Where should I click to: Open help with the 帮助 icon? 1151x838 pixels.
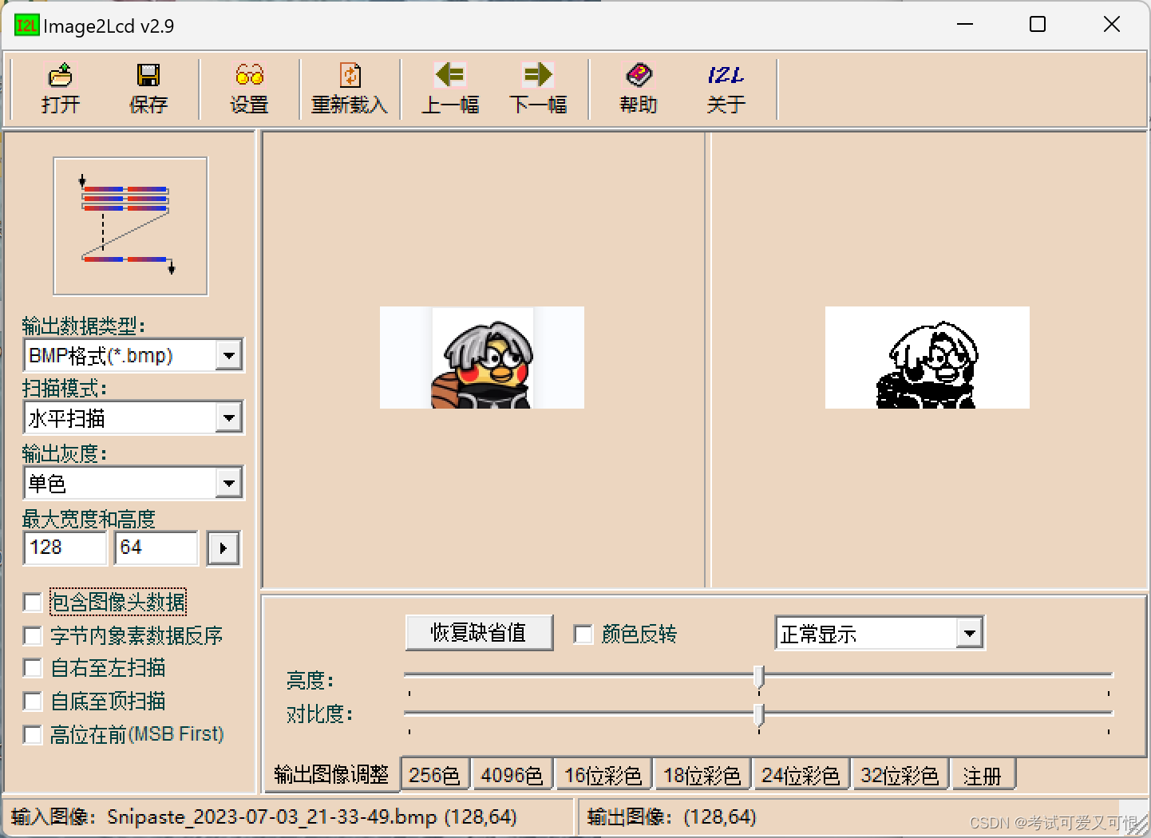637,86
